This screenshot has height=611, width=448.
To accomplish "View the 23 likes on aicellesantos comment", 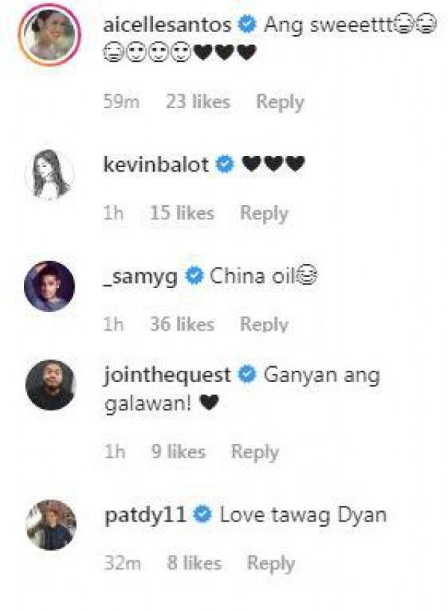I will coord(198,101).
